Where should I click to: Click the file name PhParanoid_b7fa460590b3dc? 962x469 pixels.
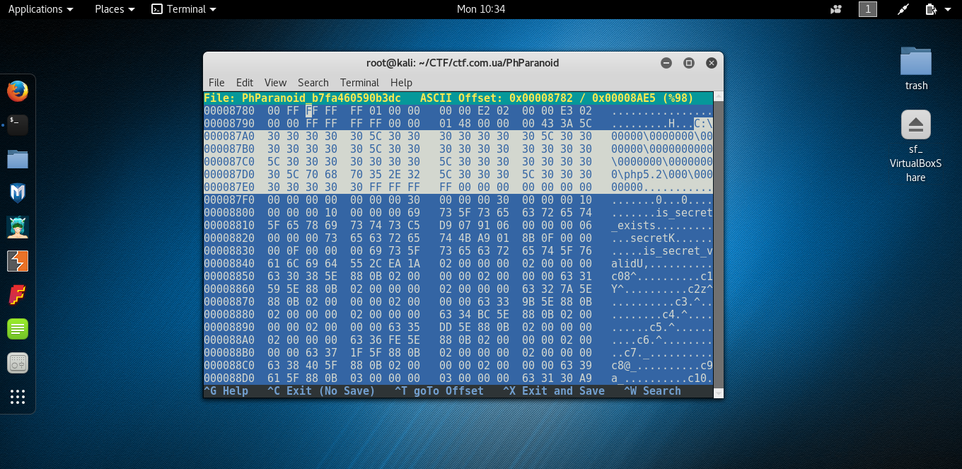coord(321,98)
